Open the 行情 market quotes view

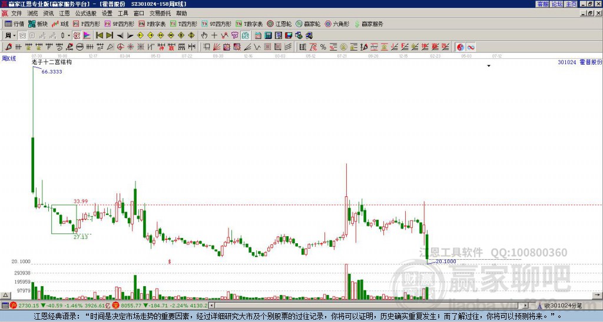(14, 24)
